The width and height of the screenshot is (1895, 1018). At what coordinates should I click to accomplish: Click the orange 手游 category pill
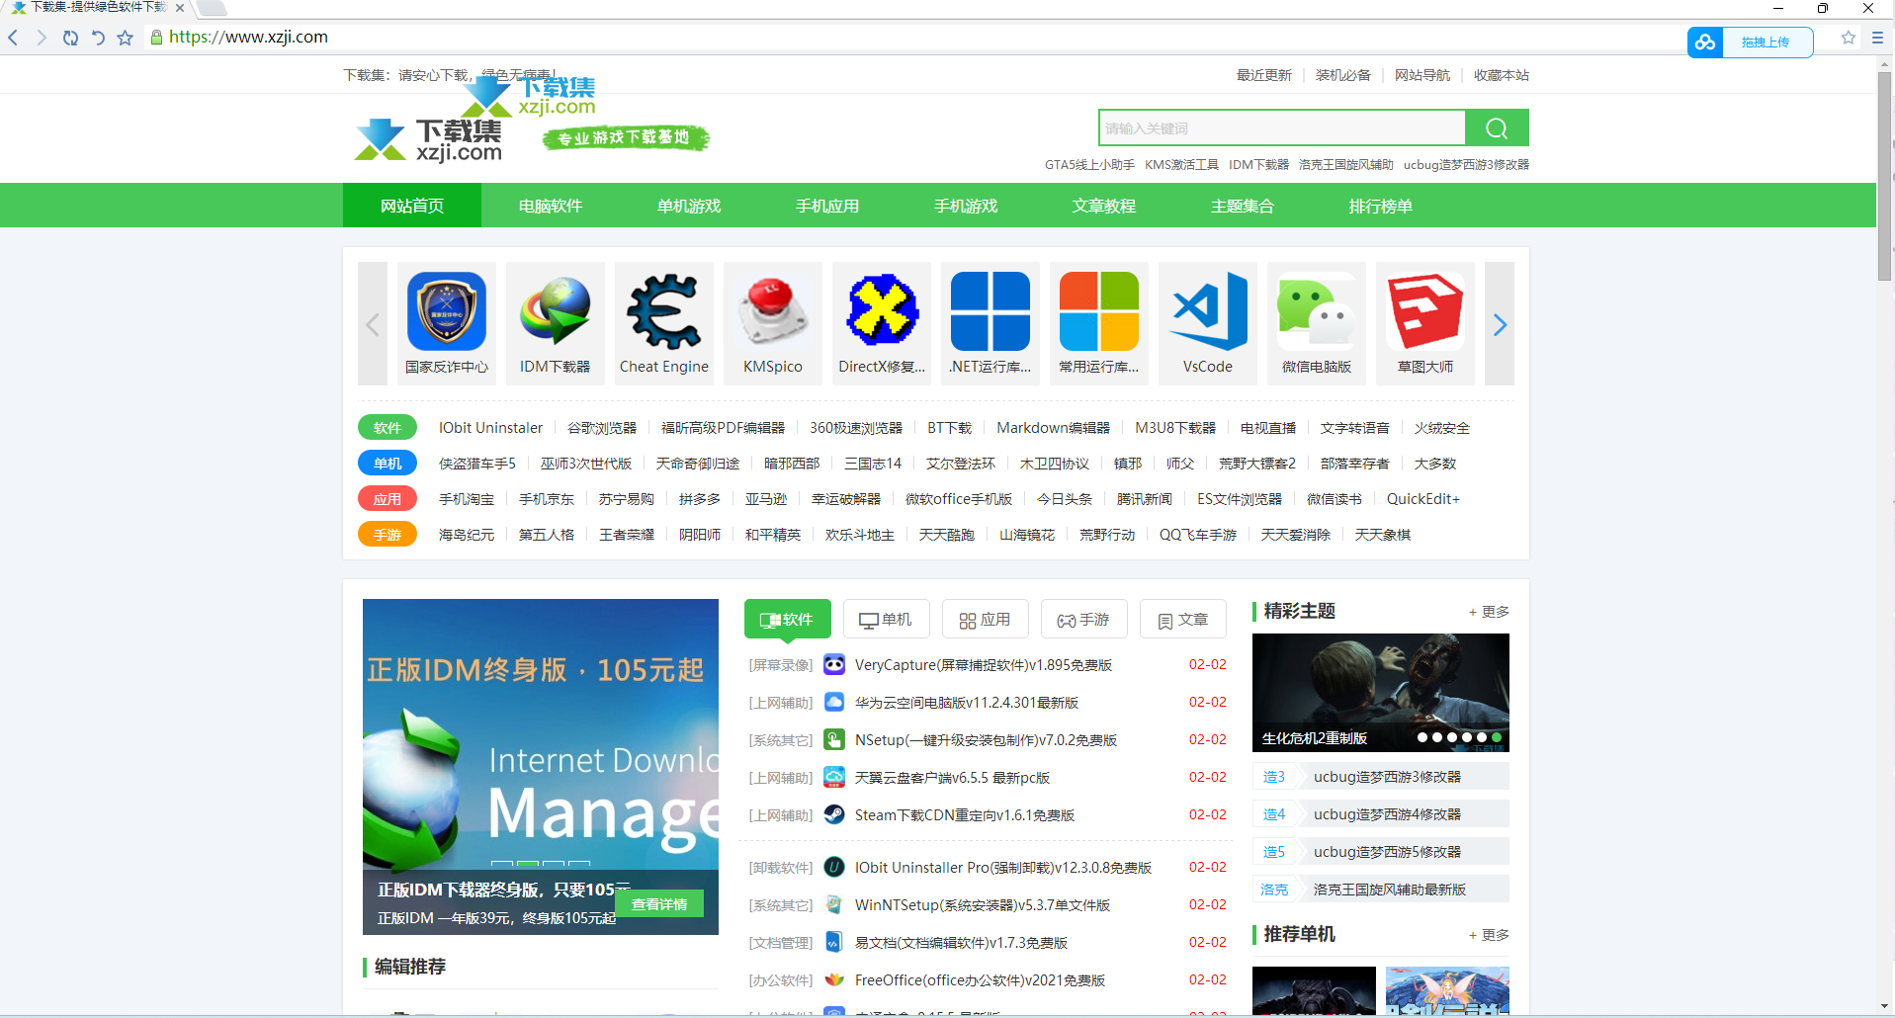tap(388, 535)
